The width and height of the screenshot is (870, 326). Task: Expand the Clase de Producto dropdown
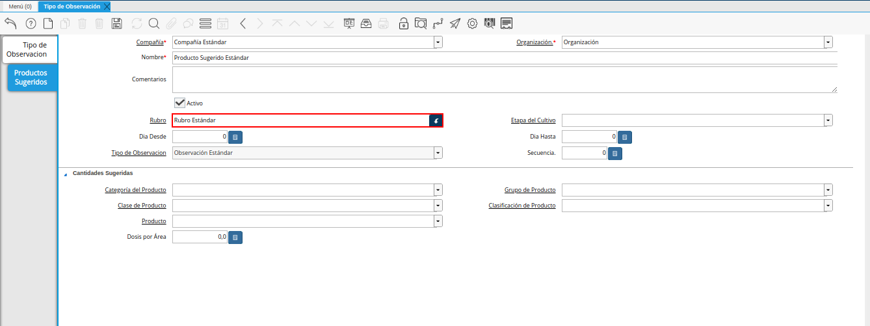click(x=438, y=206)
